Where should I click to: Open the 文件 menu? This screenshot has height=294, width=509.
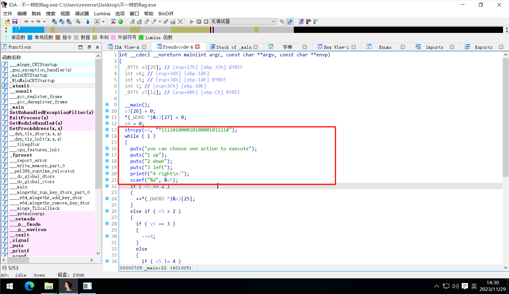point(8,14)
